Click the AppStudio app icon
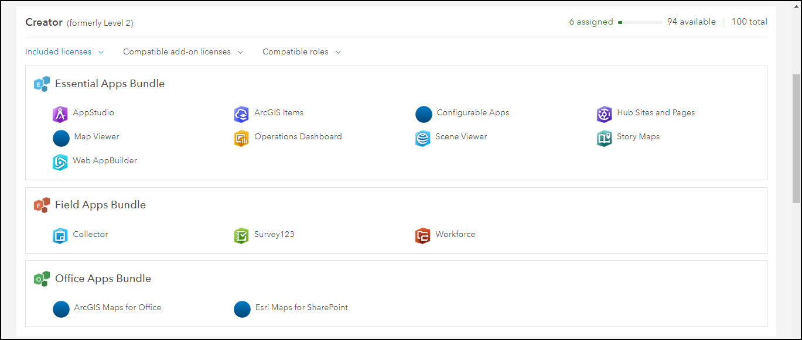 pyautogui.click(x=60, y=114)
